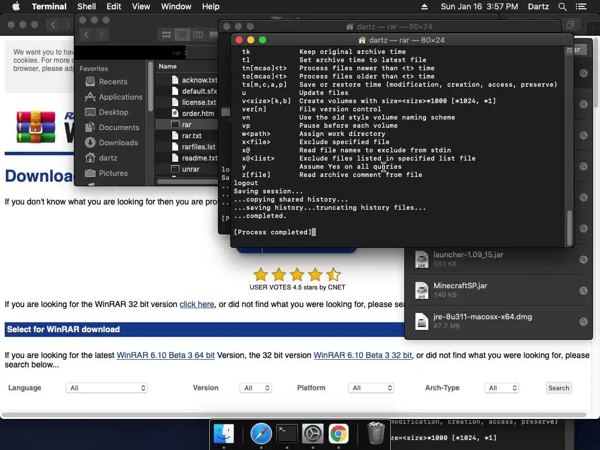This screenshot has height=450, width=600.
Task: Open the Arch-Type dropdown
Action: pyautogui.click(x=502, y=388)
